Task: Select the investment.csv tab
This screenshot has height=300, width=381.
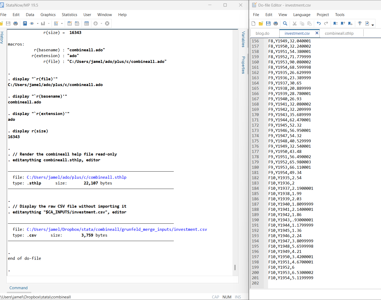Action: click(x=297, y=33)
